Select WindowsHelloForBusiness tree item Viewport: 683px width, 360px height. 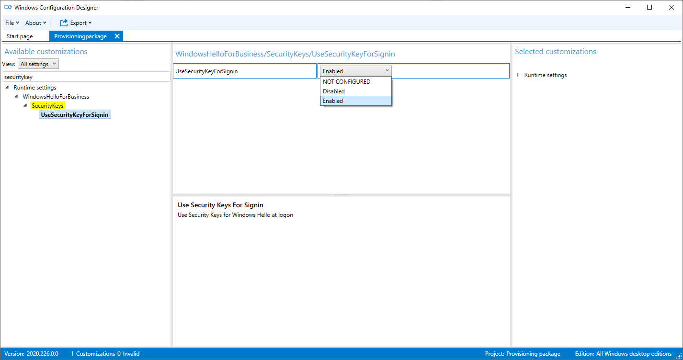pyautogui.click(x=56, y=97)
